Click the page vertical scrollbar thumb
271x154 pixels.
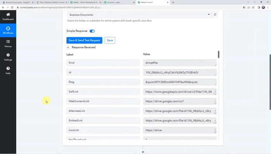point(270,82)
